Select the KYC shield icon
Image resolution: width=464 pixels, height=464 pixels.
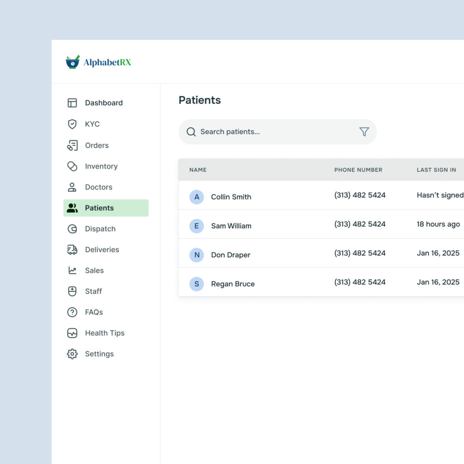(x=72, y=124)
